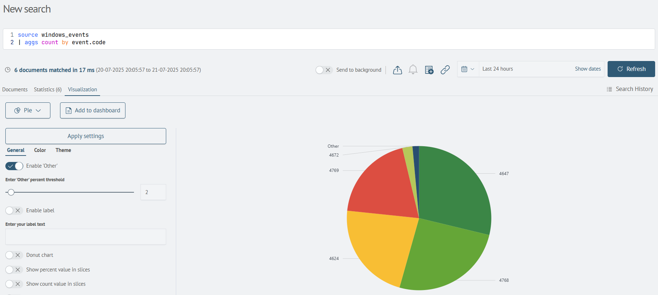Click Apply settings button

pyautogui.click(x=86, y=136)
